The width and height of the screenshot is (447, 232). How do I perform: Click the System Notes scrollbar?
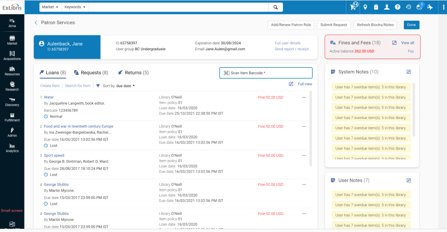pyautogui.click(x=414, y=110)
